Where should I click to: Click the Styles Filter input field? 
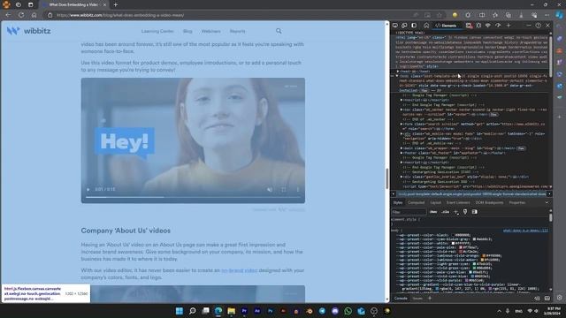pos(409,212)
